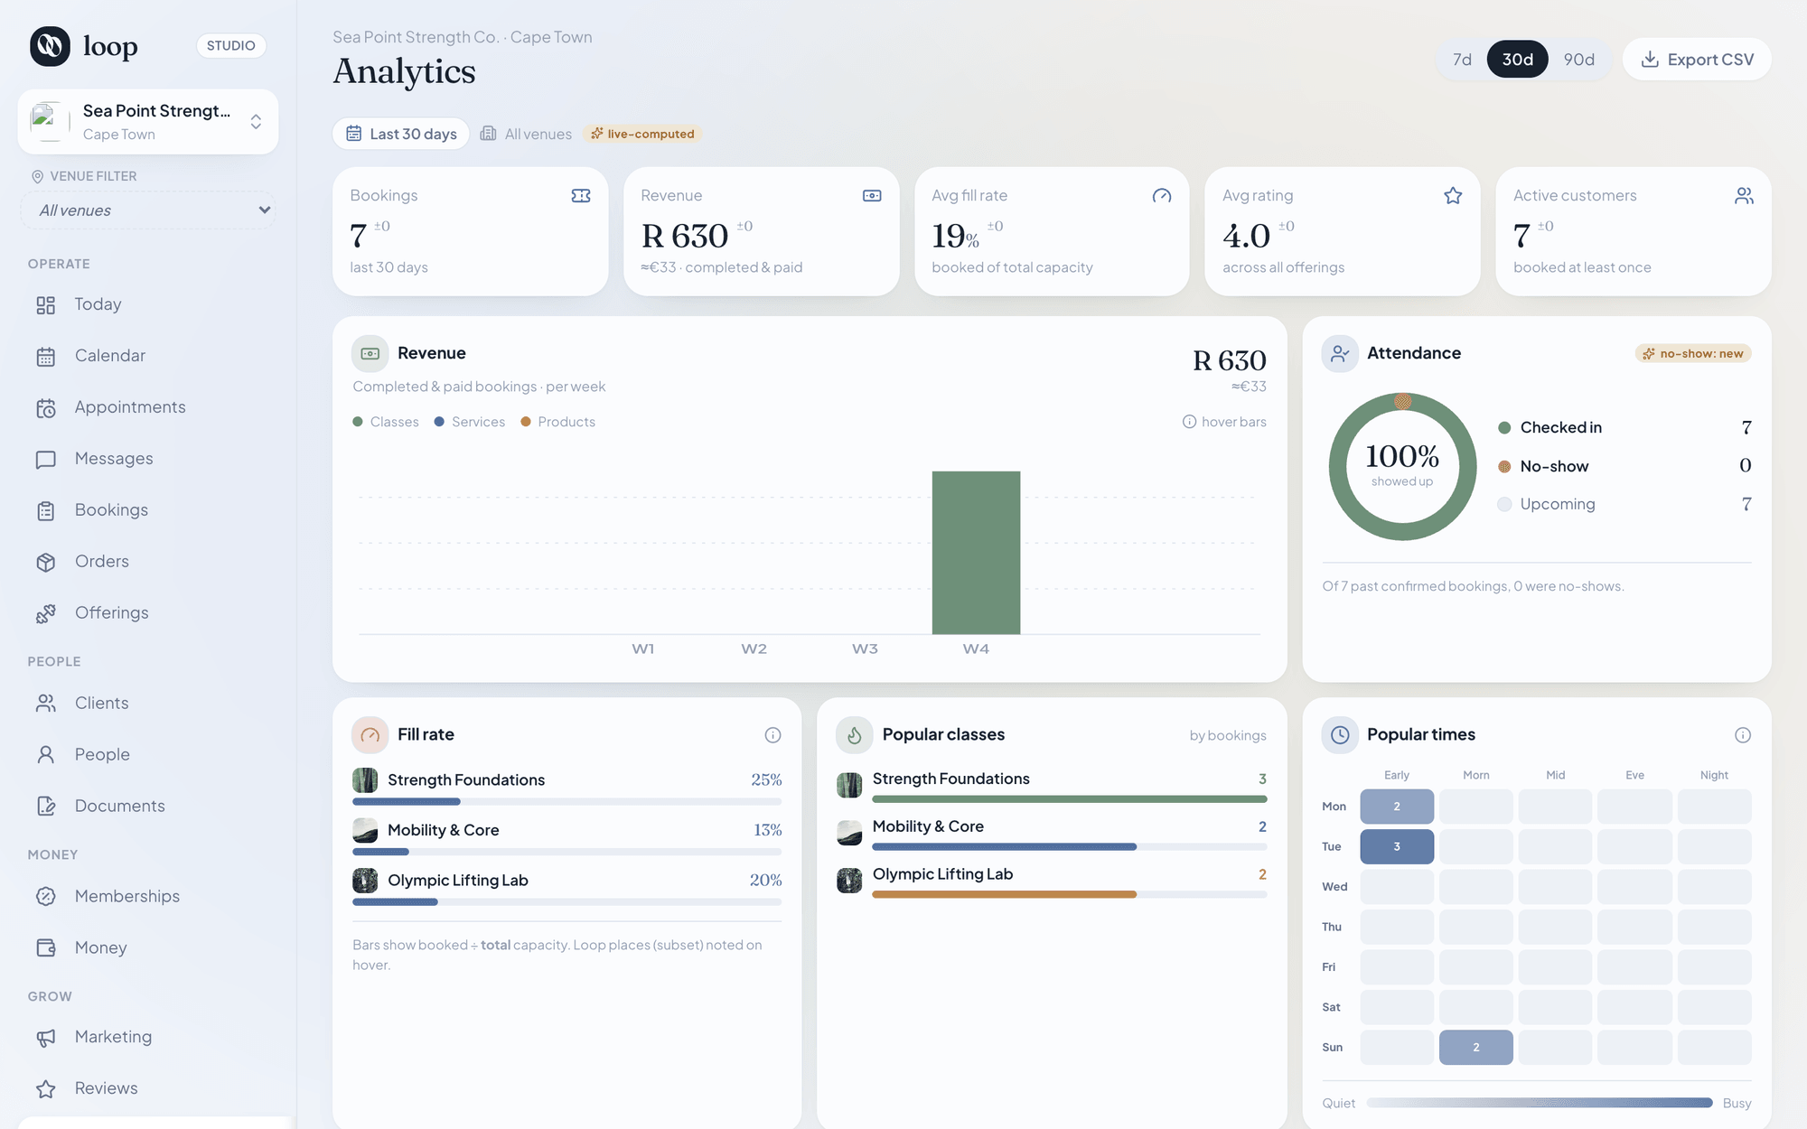Switch range to 90d
Image resolution: width=1807 pixels, height=1129 pixels.
pos(1579,60)
